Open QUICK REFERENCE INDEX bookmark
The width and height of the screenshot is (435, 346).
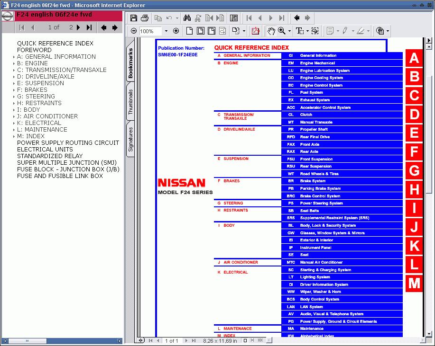click(x=55, y=44)
